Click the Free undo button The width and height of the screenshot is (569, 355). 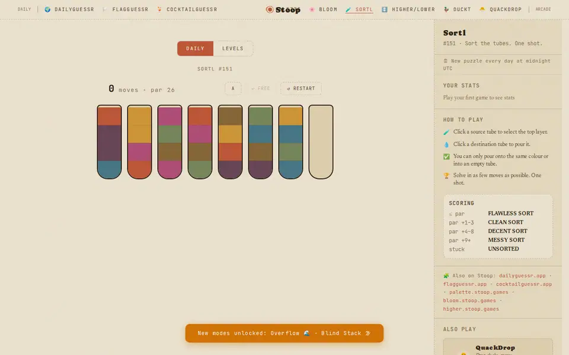tap(261, 88)
